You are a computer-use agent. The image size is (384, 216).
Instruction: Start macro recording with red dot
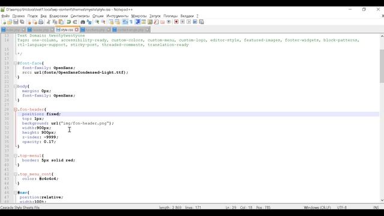pos(176,22)
